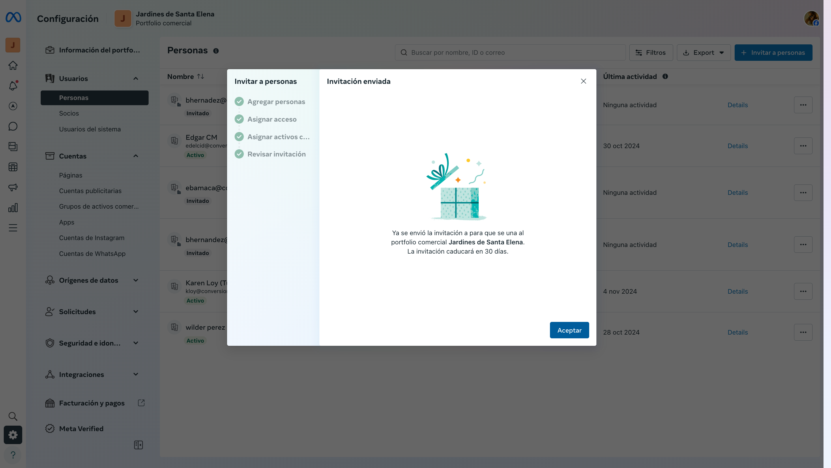Click the search by name field
Image resolution: width=831 pixels, height=468 pixels.
point(510,52)
